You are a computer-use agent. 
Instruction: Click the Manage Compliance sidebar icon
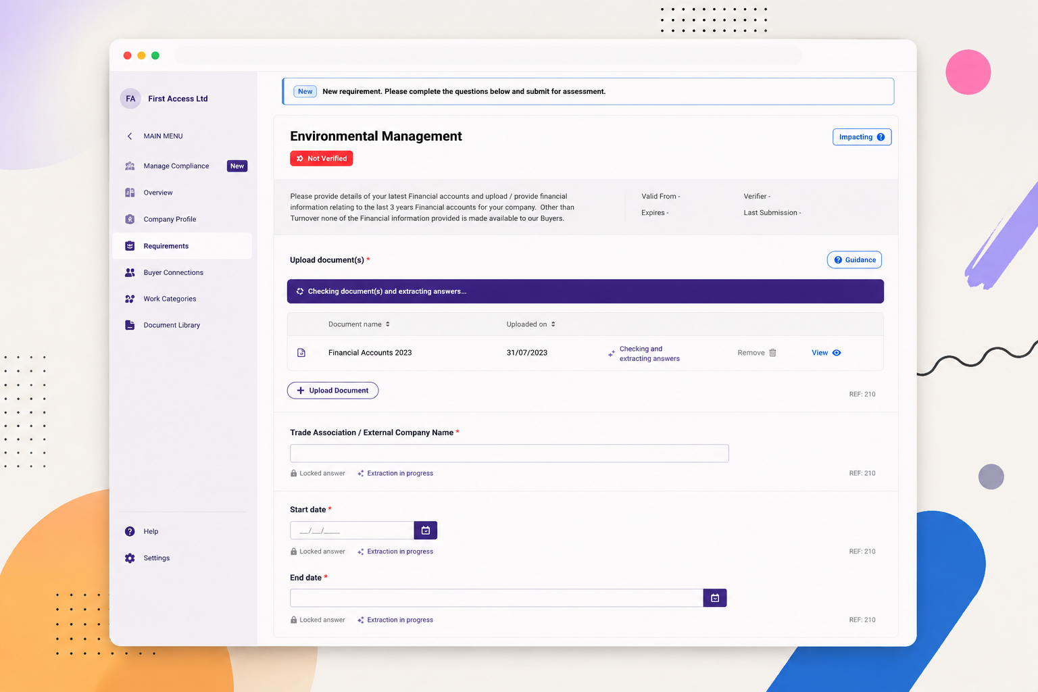point(130,166)
